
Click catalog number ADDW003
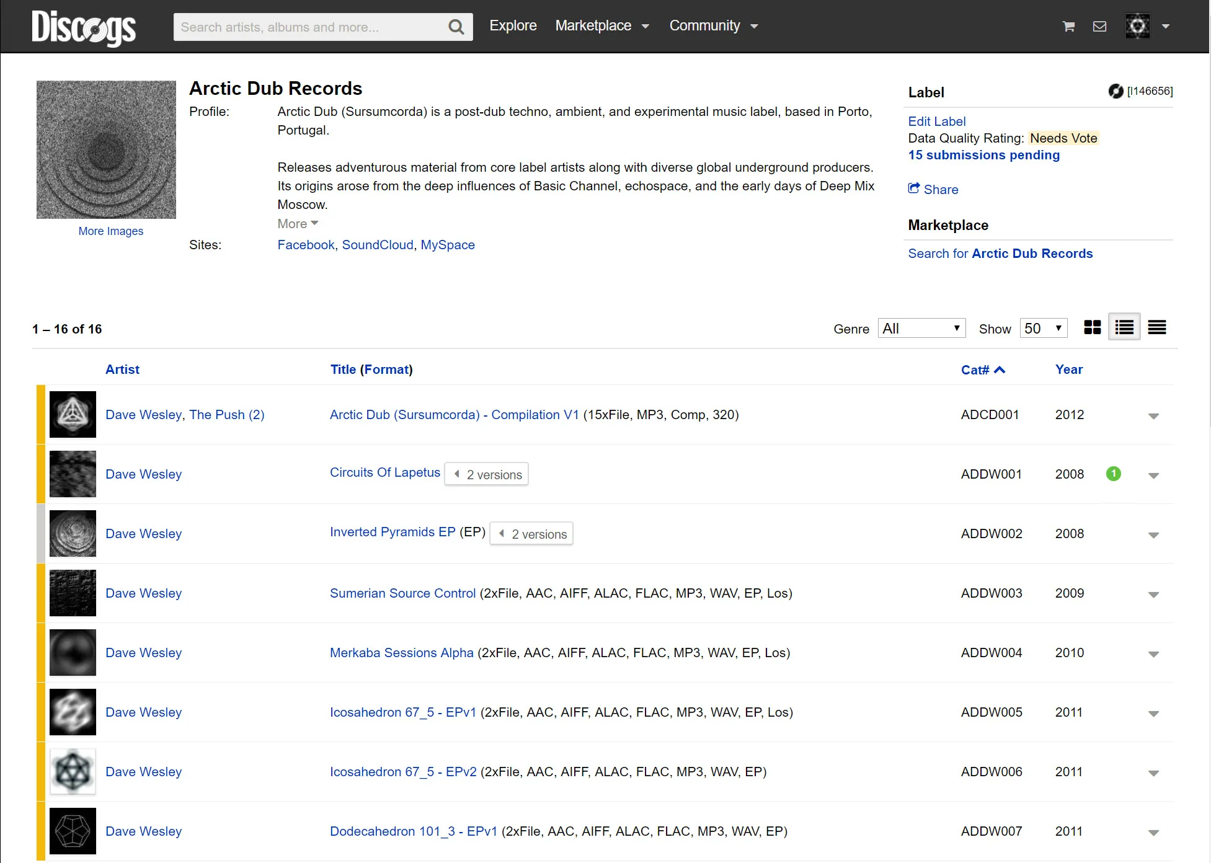pyautogui.click(x=991, y=593)
